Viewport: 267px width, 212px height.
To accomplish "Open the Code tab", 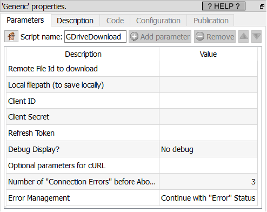I will (115, 21).
